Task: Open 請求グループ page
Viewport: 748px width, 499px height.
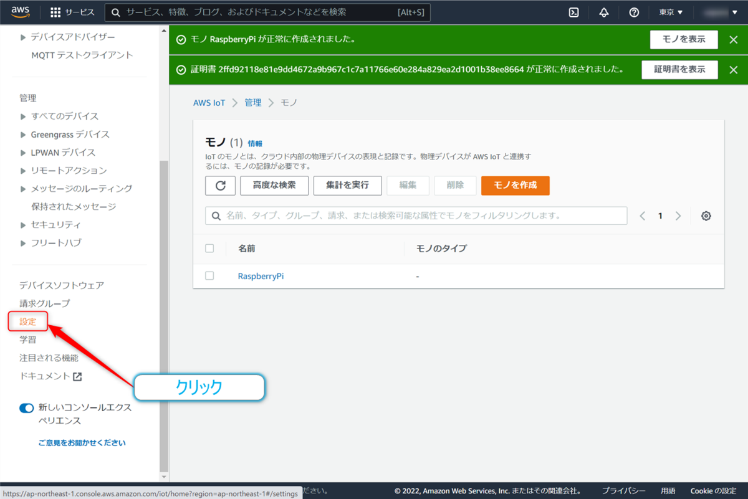Action: (x=45, y=303)
